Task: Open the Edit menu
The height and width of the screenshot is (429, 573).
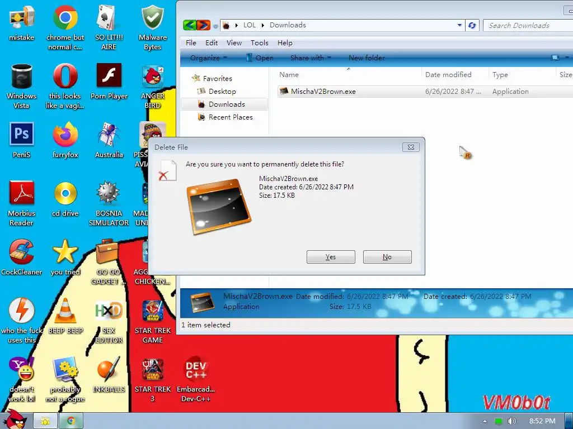Action: pos(211,42)
